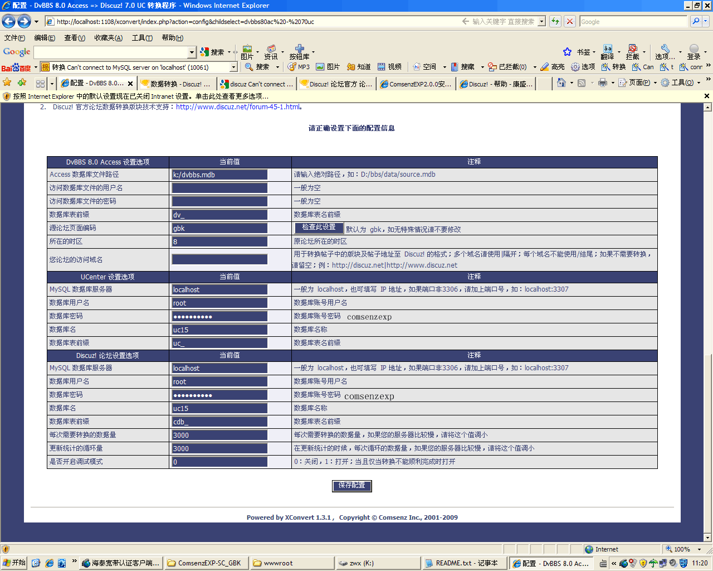Viewport: 713px width, 571px height.
Task: Click the green Refresh page icon
Action: pyautogui.click(x=555, y=22)
